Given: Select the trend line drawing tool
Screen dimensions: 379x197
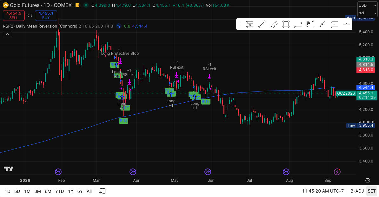Looking at the screenshot, I should click(262, 24).
